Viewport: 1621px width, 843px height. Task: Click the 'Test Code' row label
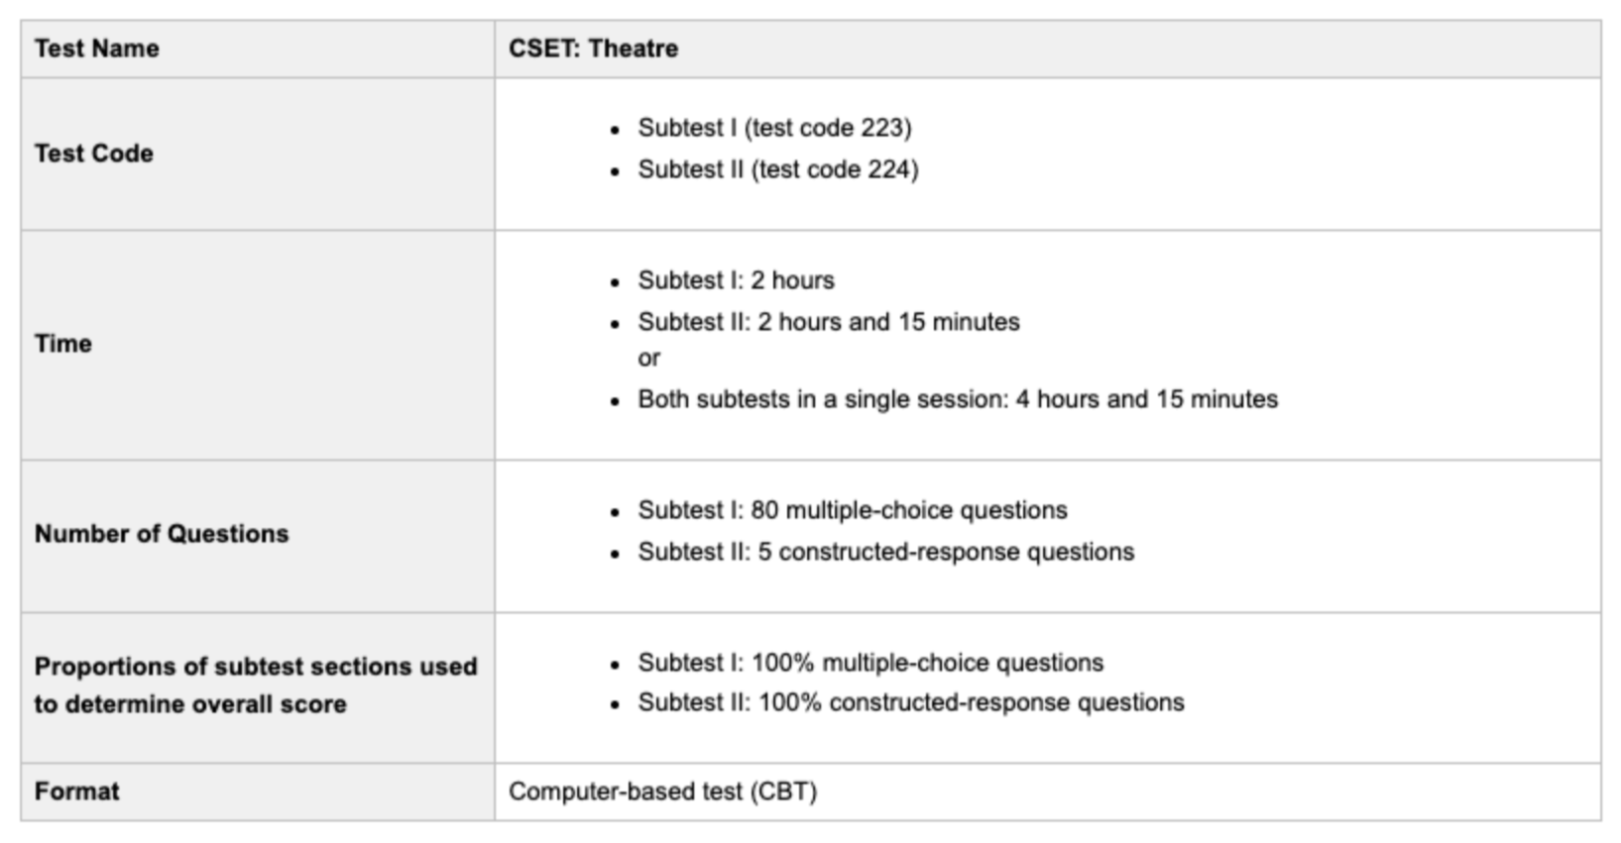[x=94, y=154]
